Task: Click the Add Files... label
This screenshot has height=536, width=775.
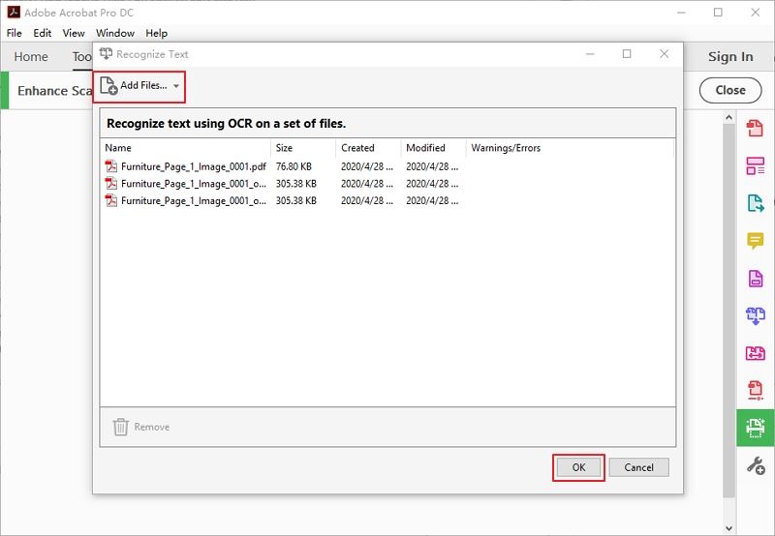Action: pyautogui.click(x=143, y=85)
